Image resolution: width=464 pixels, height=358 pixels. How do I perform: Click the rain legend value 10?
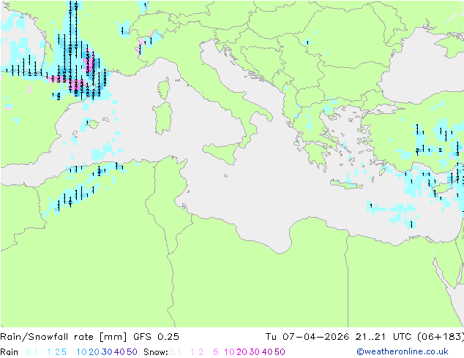(82, 352)
